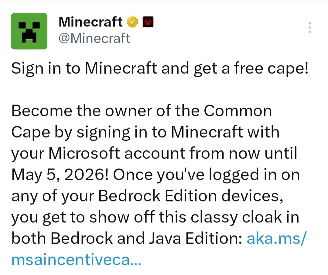328x275 pixels.
Task: Open the Minecraft display name profile link
Action: [x=91, y=22]
